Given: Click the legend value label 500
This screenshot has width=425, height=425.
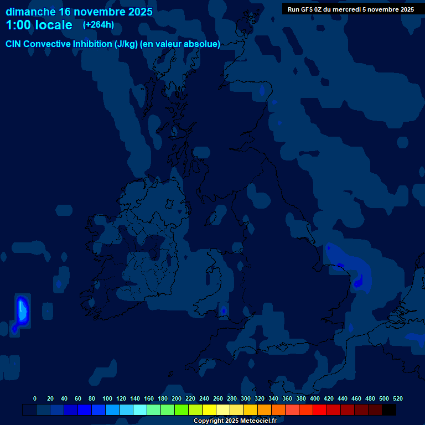Looking at the screenshot, I should (x=384, y=398).
